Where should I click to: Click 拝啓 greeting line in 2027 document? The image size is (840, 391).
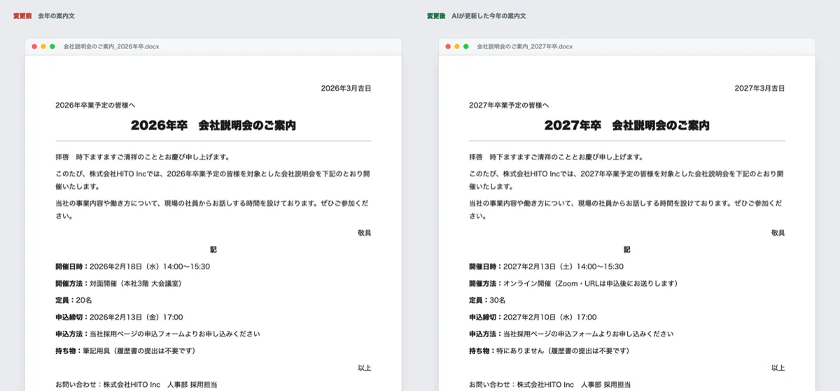click(556, 157)
